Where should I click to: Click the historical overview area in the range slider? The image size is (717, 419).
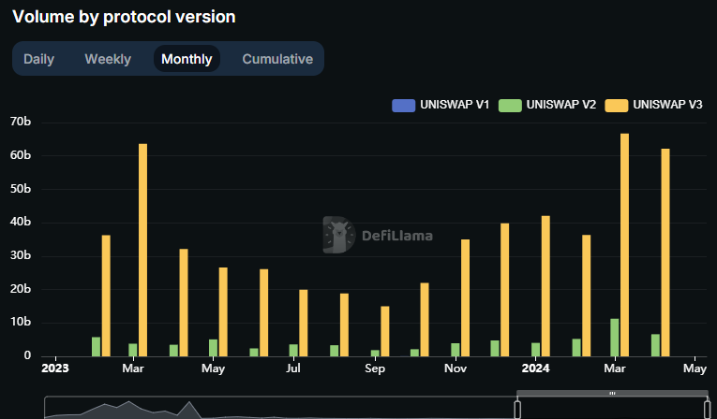pyautogui.click(x=281, y=408)
